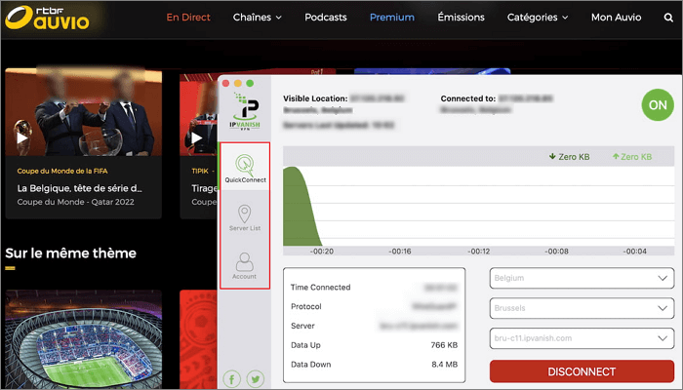This screenshot has height=390, width=683.
Task: Open Premium in Auvio navigation
Action: 392,18
